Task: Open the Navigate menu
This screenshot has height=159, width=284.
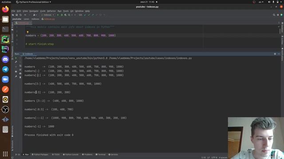Action: click(34, 11)
